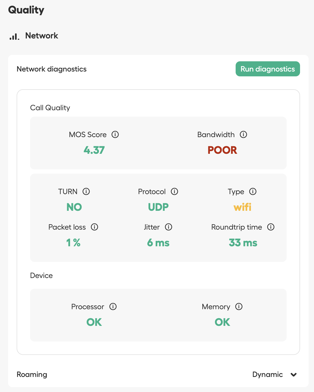Click the UDP protocol value
The image size is (314, 392).
coord(158,207)
